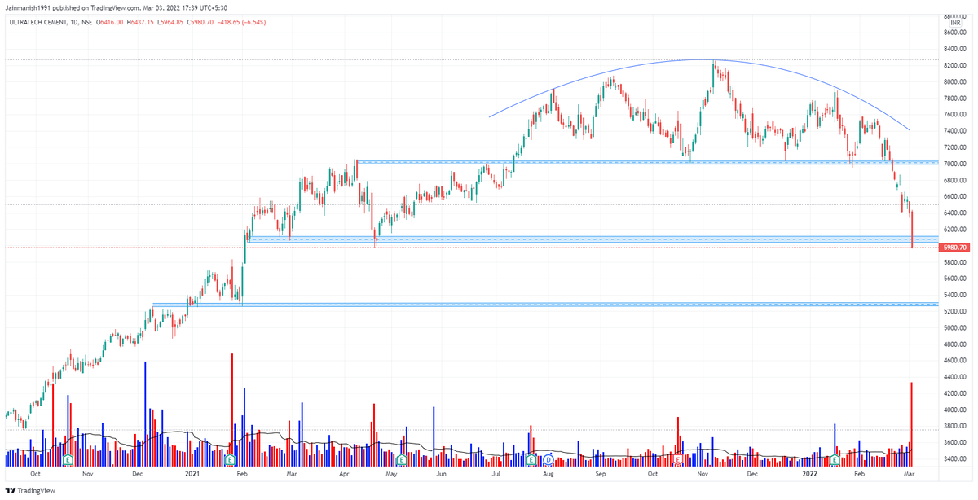
Task: Click the Jul label on the time axis
Action: 496,474
